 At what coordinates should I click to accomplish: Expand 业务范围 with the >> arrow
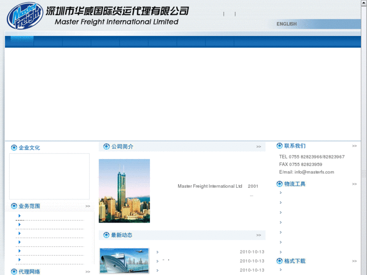(x=88, y=206)
